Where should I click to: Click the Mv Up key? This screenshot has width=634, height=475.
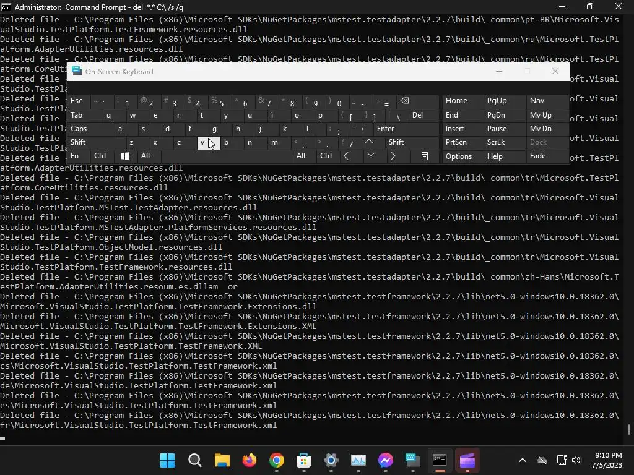[x=547, y=114]
